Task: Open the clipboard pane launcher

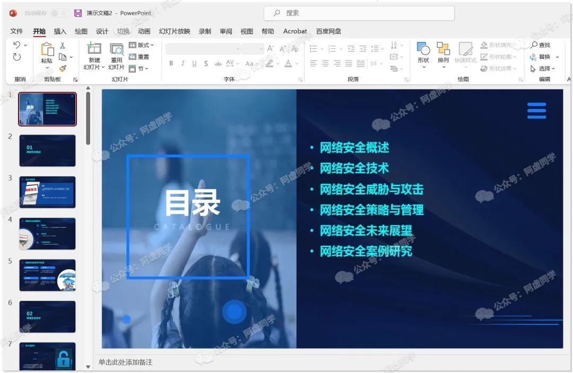Action: click(75, 79)
